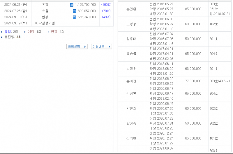Select tenant name 김석한

pyautogui.click(x=131, y=138)
